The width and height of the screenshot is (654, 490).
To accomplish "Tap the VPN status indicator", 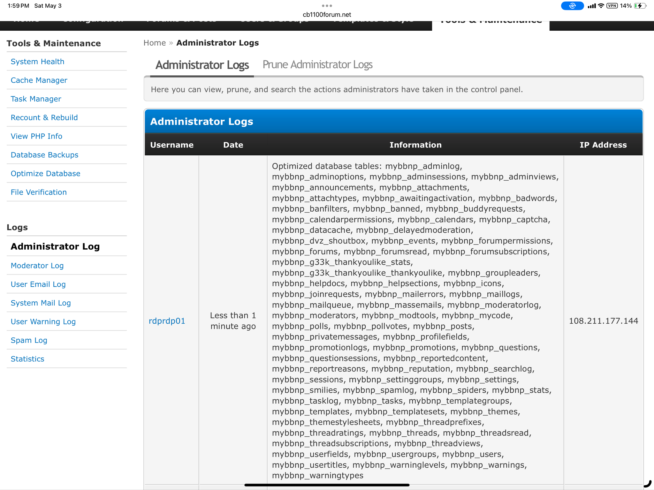I will click(x=612, y=6).
